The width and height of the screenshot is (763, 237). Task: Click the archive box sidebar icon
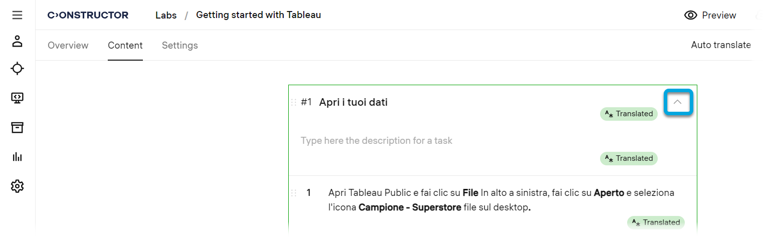coord(18,128)
